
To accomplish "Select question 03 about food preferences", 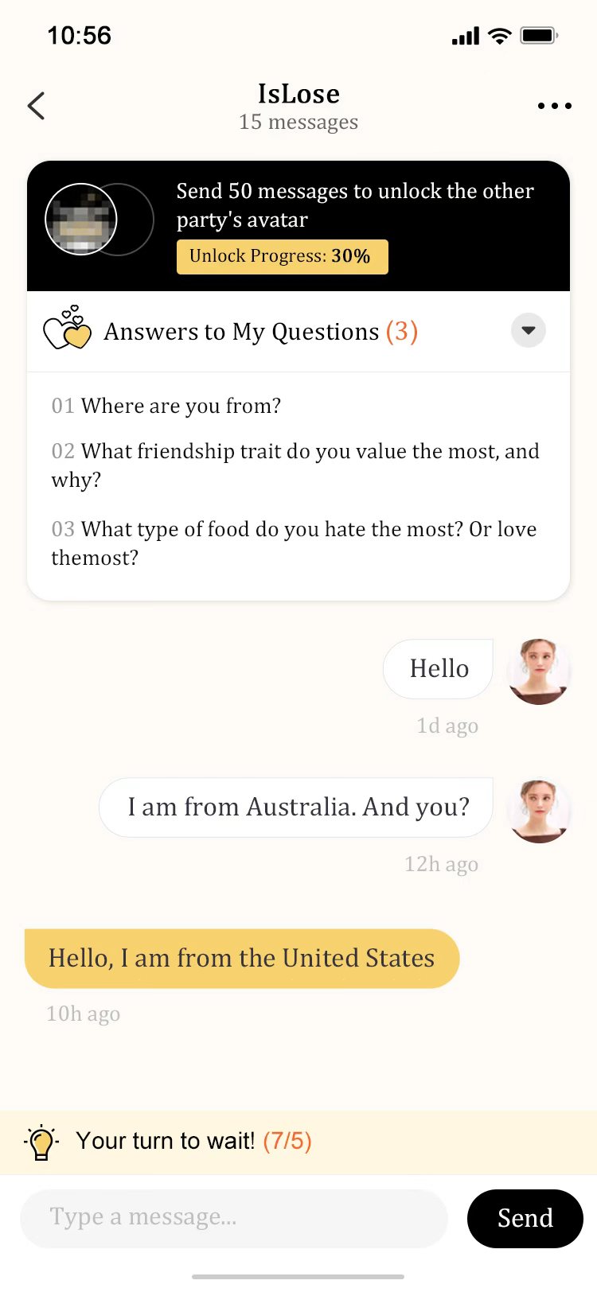I will (294, 543).
